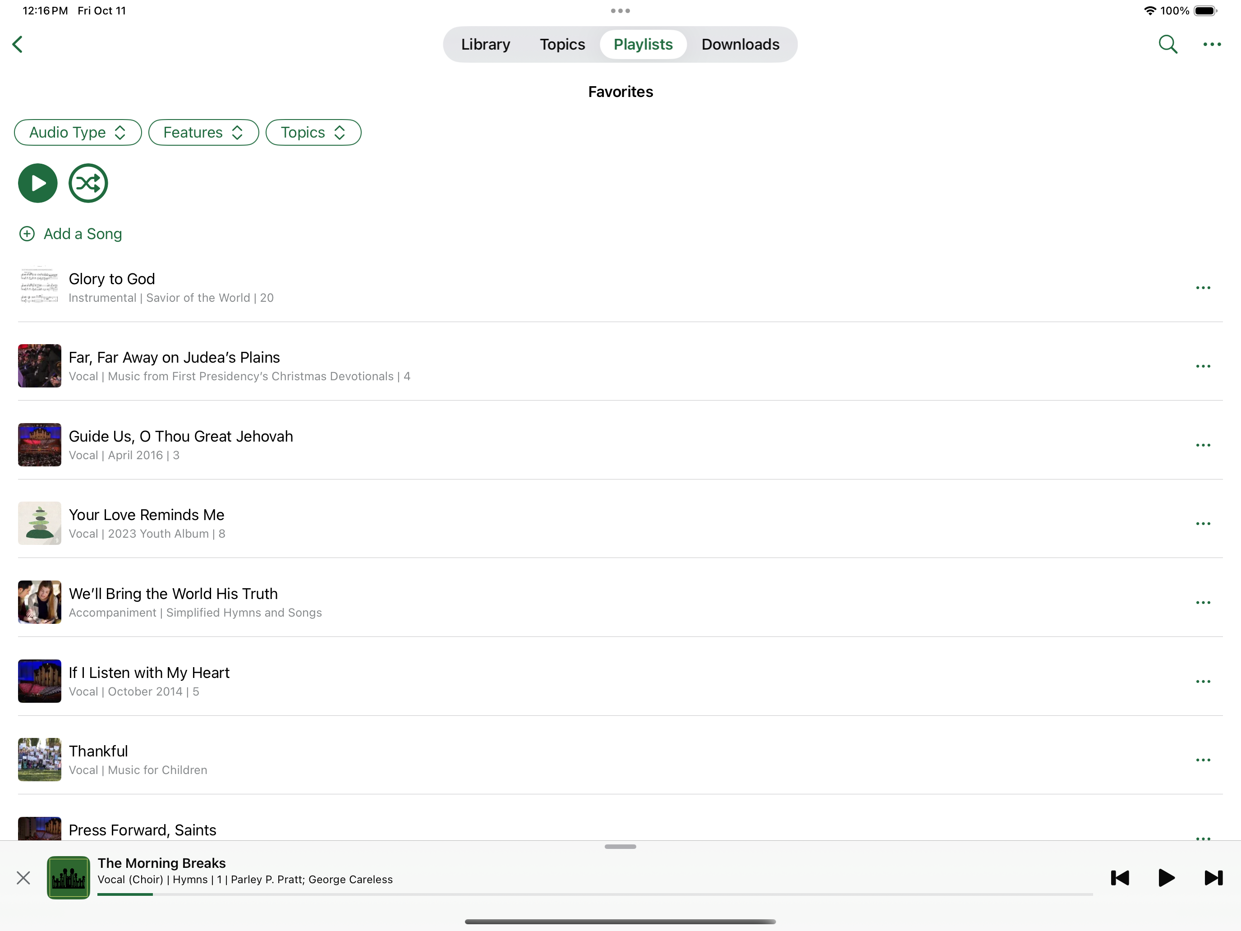This screenshot has width=1241, height=931.
Task: Open options for Far, Far Away on Judea's Plains
Action: (x=1203, y=366)
